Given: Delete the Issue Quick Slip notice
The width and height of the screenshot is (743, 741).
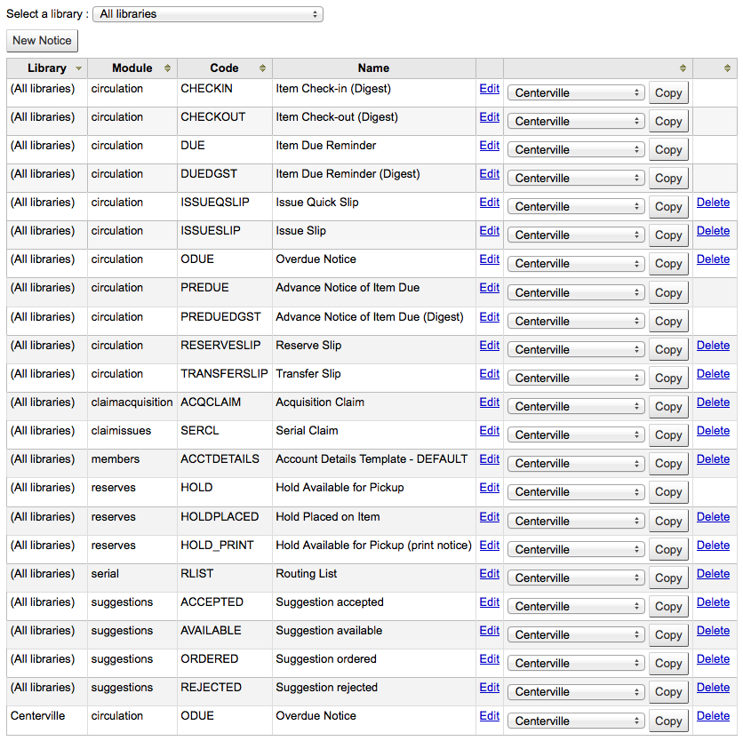Looking at the screenshot, I should click(x=713, y=203).
